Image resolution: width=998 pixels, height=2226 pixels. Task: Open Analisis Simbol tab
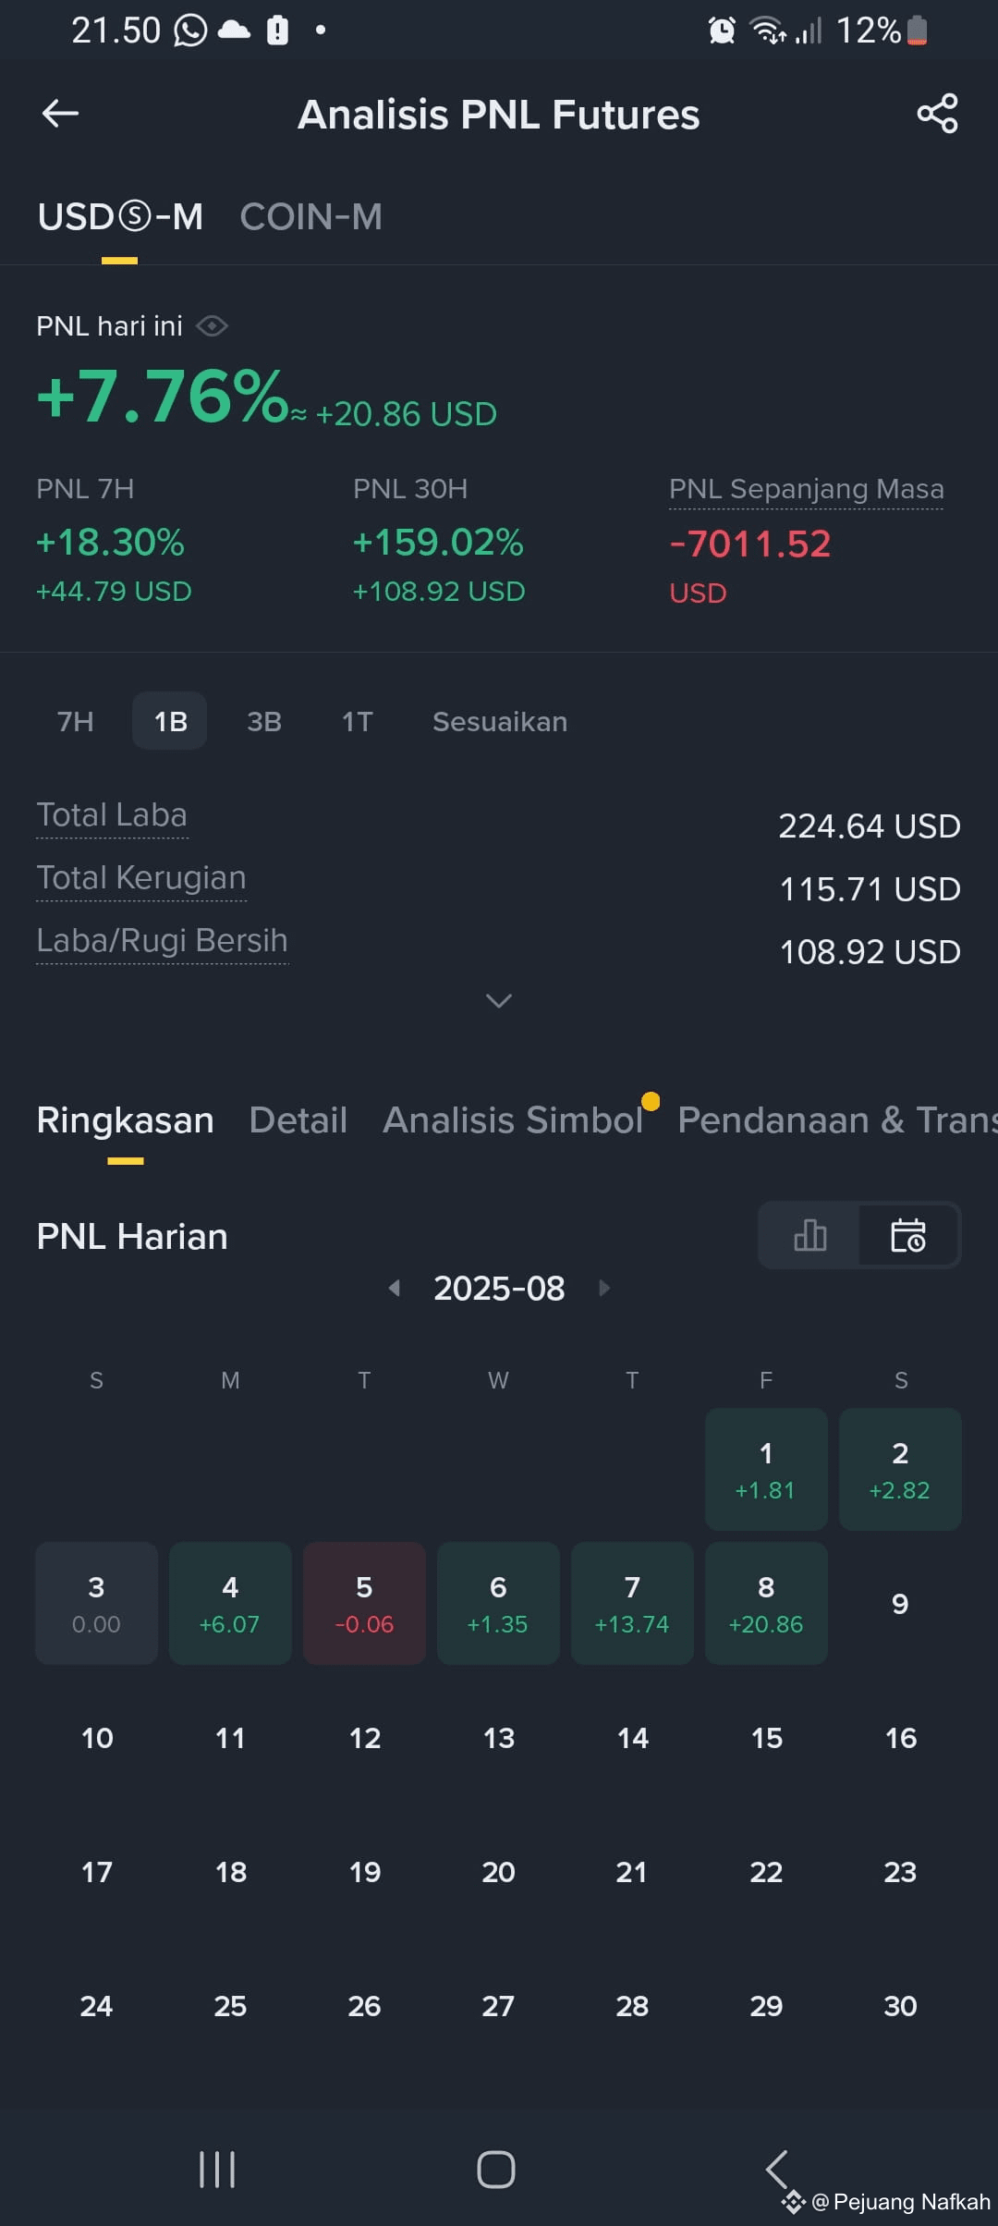pos(513,1119)
